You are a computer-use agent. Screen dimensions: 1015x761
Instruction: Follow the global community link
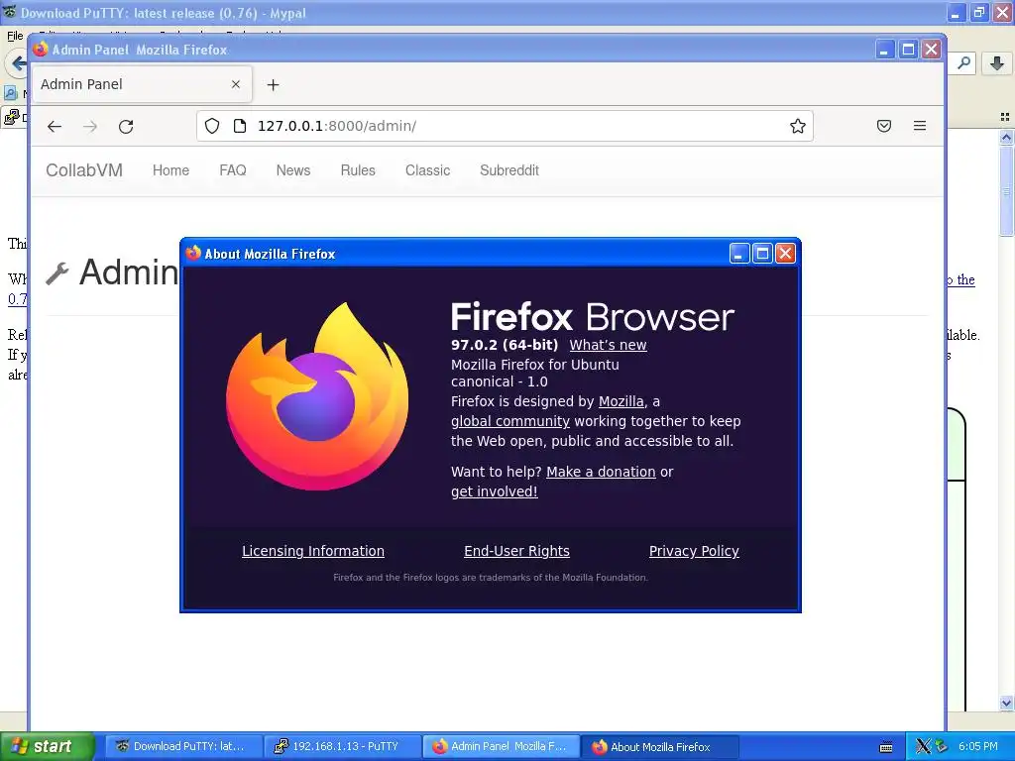[510, 421]
